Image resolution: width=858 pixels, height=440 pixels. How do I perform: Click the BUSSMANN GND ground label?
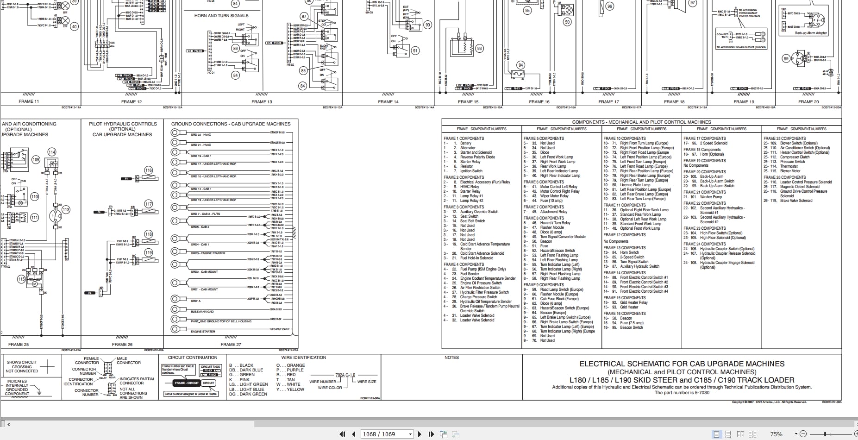tap(202, 312)
